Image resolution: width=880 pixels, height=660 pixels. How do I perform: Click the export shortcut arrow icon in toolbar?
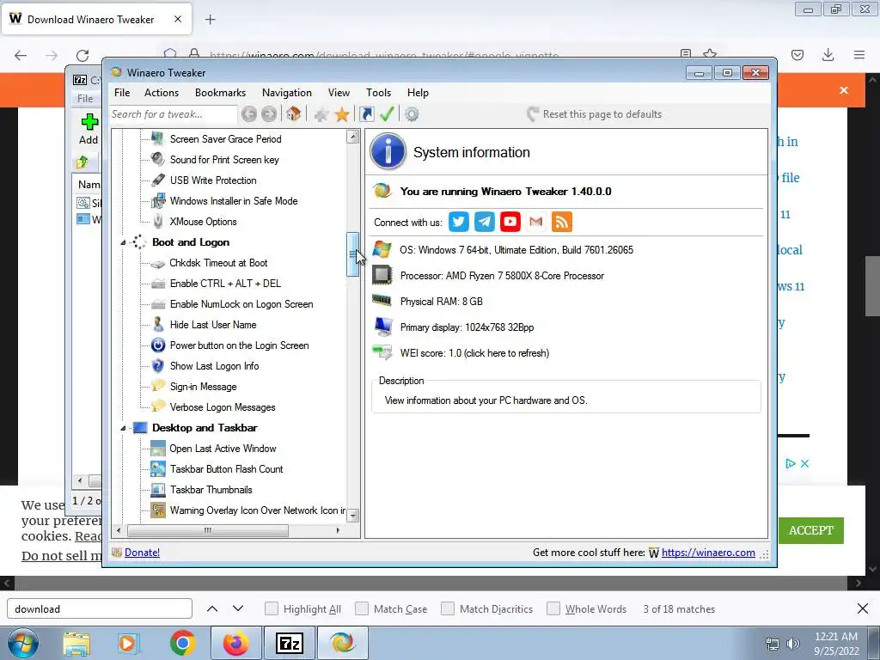pos(366,114)
